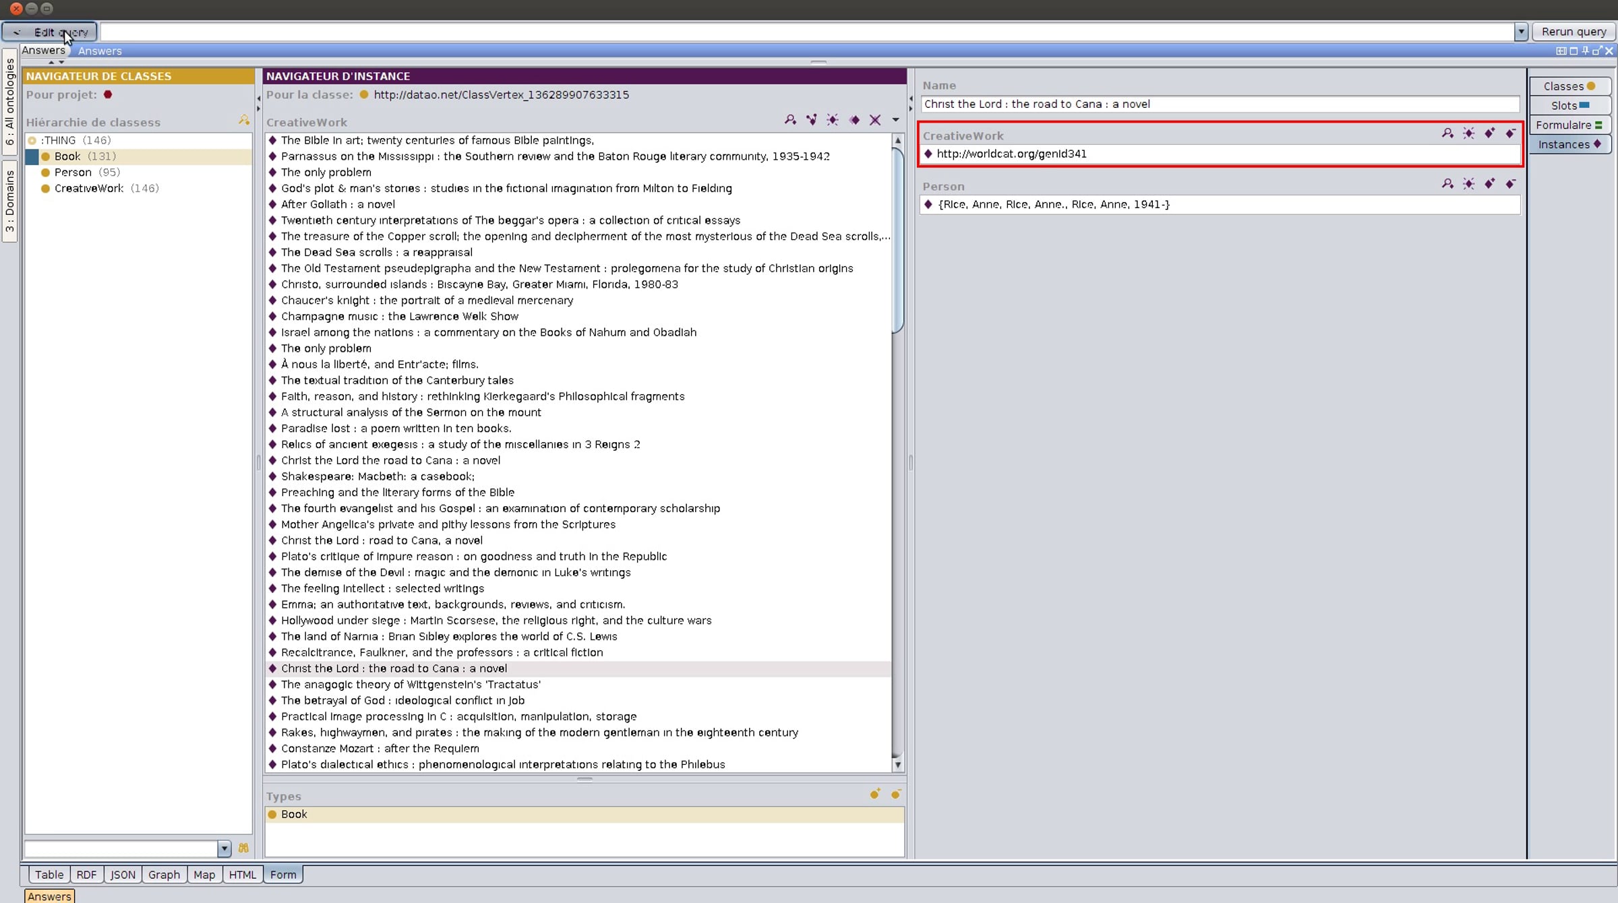Click the query text input field
1618x903 pixels.
pos(807,32)
